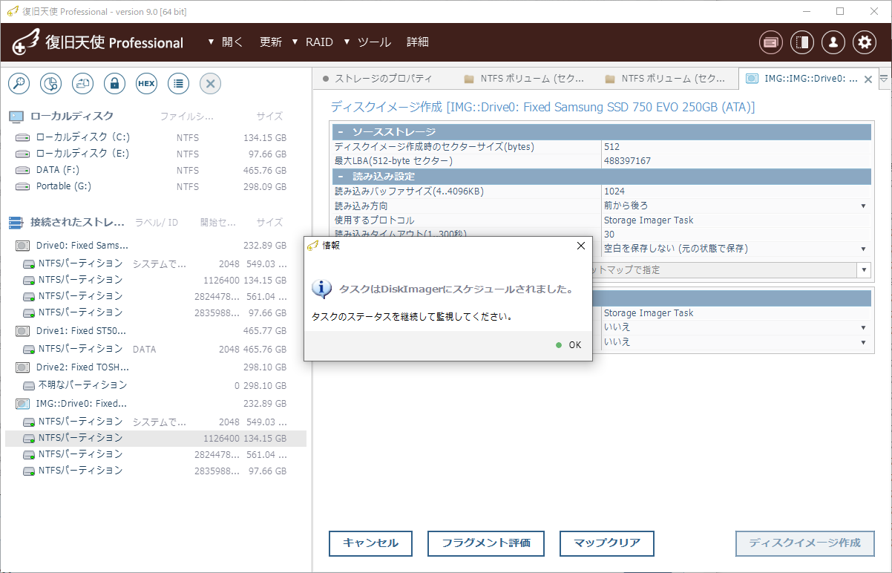Click the ファイルシ... column header
Viewport: 892px width, 573px height.
click(x=187, y=117)
